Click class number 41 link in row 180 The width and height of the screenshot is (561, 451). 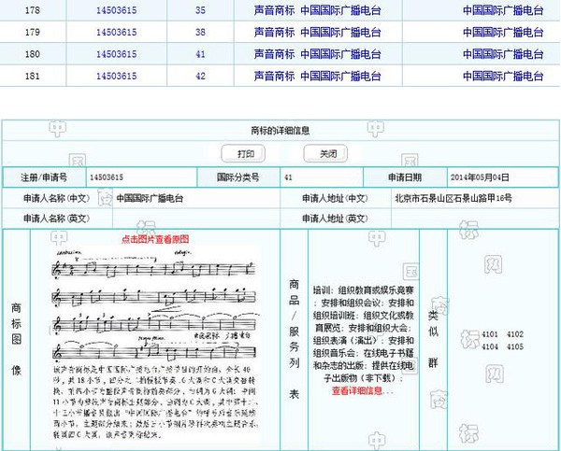(200, 54)
